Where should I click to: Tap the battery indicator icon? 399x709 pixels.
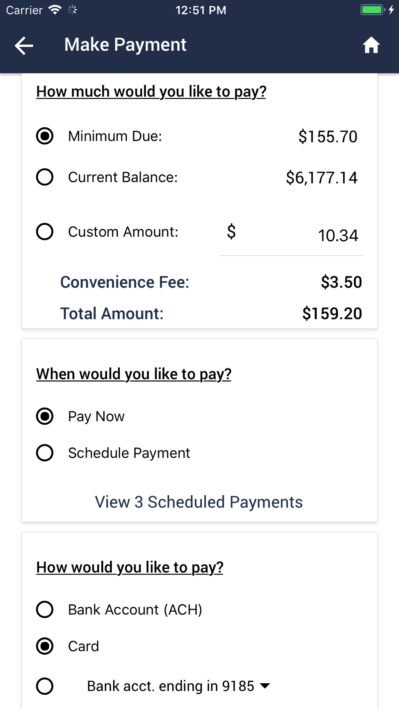[x=373, y=10]
